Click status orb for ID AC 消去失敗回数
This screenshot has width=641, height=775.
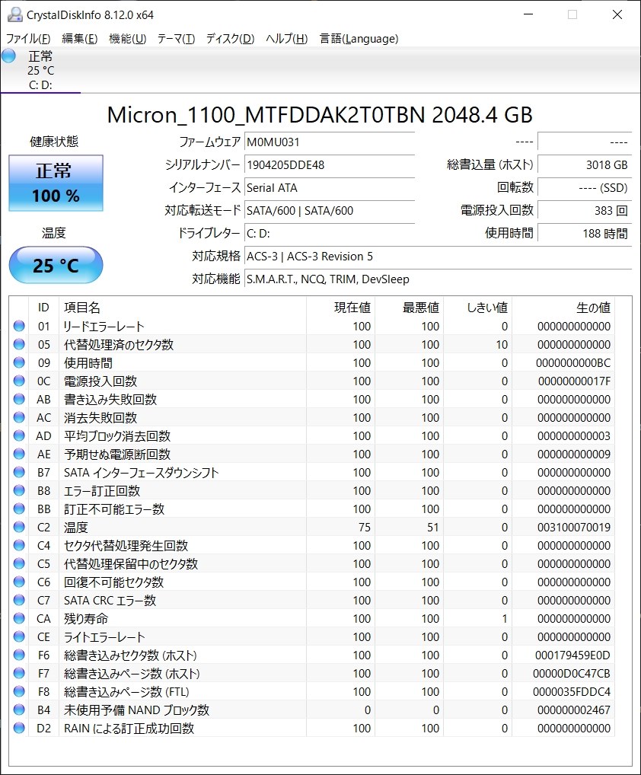[x=19, y=418]
